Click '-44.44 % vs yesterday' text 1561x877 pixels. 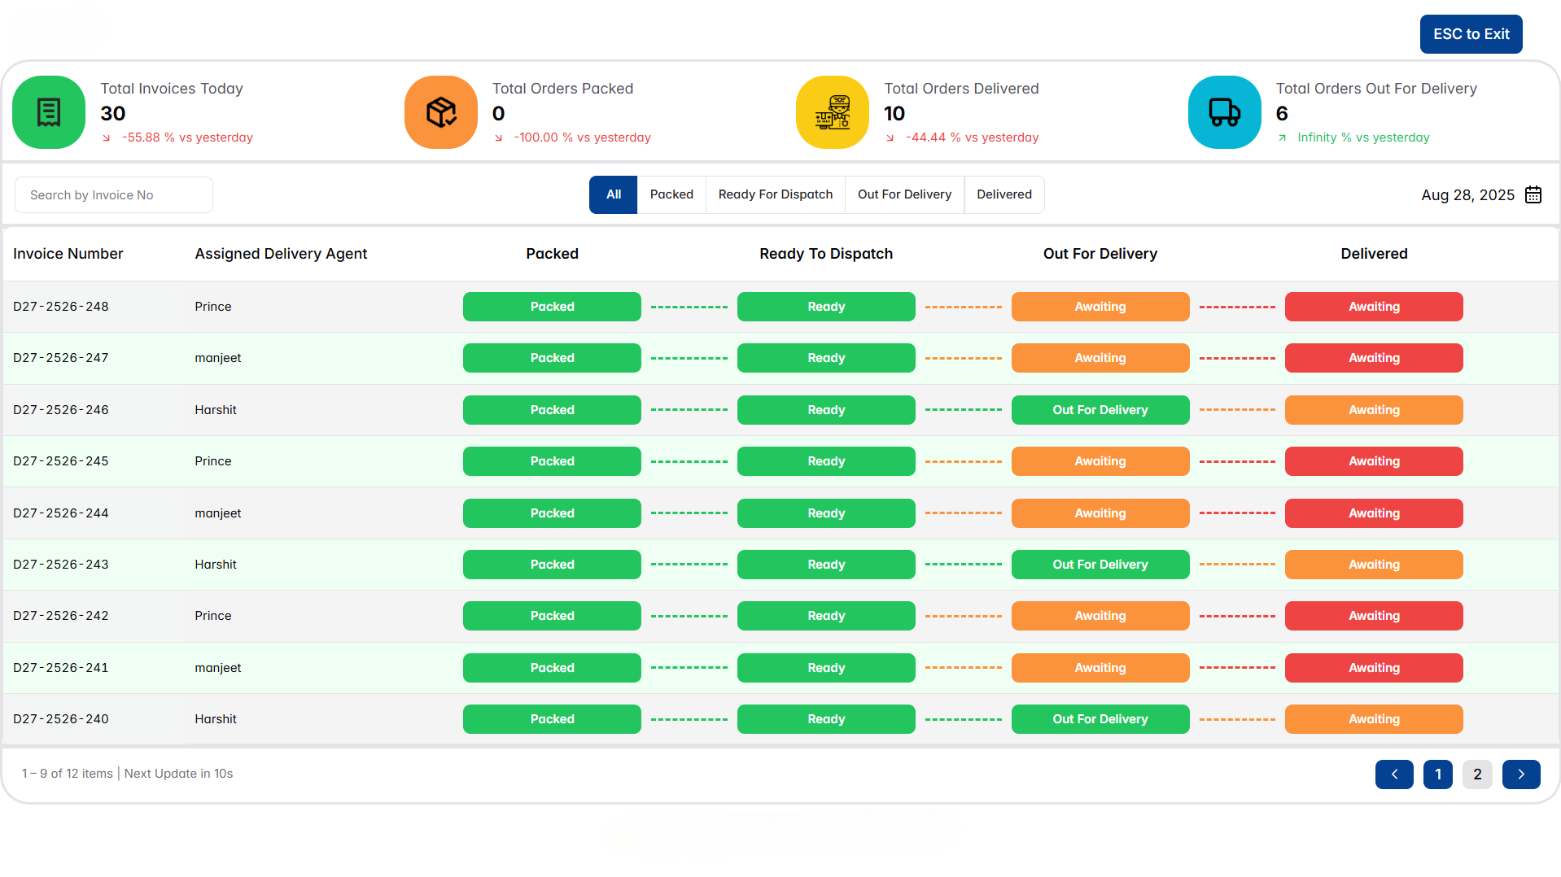(972, 137)
